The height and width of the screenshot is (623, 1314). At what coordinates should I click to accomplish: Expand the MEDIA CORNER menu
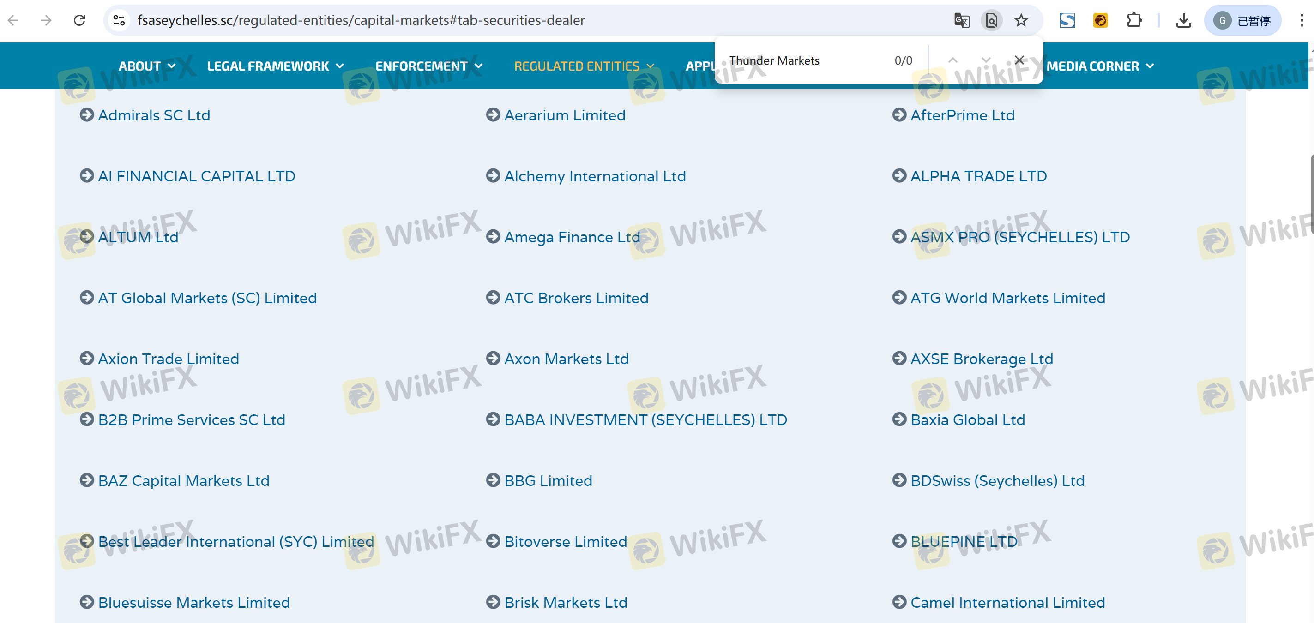(1100, 66)
